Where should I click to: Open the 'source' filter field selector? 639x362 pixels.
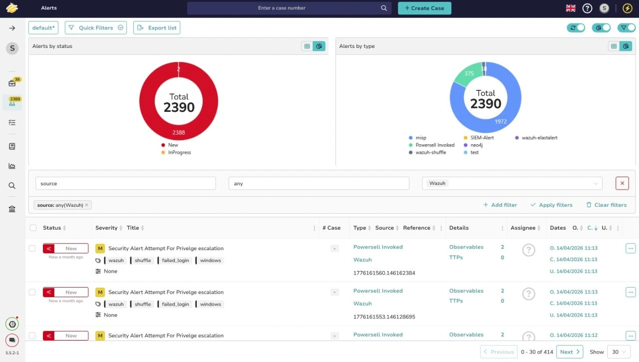(x=125, y=183)
